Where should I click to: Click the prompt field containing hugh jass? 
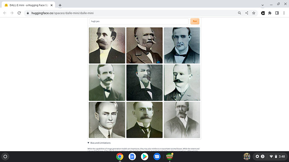click(139, 21)
